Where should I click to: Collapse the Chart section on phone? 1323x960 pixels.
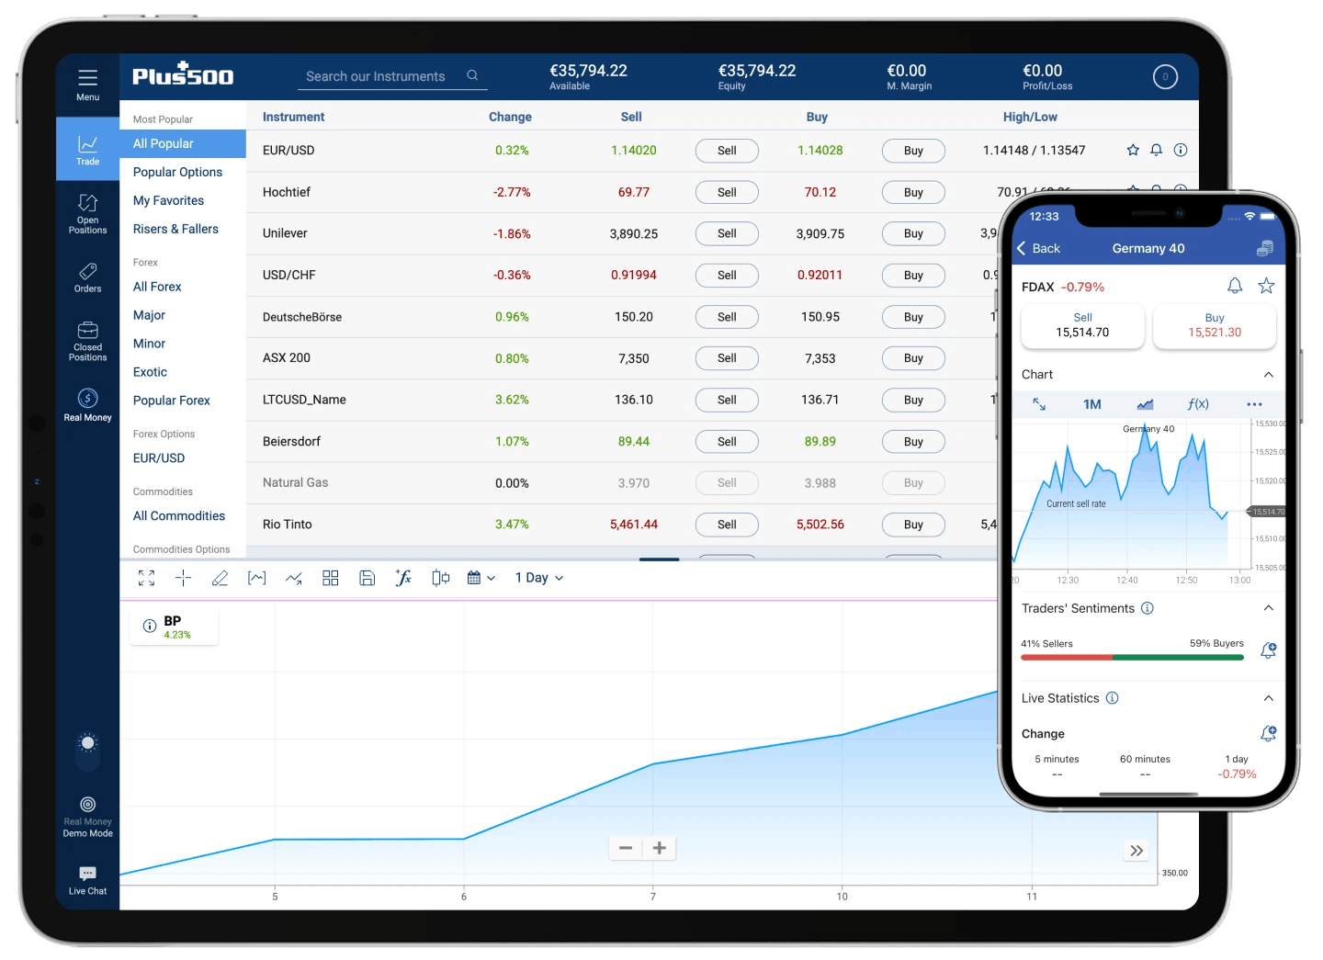coord(1268,375)
